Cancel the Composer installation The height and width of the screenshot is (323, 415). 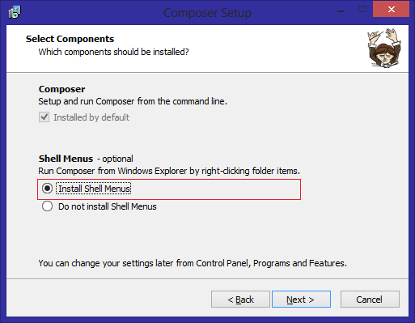[x=370, y=300]
